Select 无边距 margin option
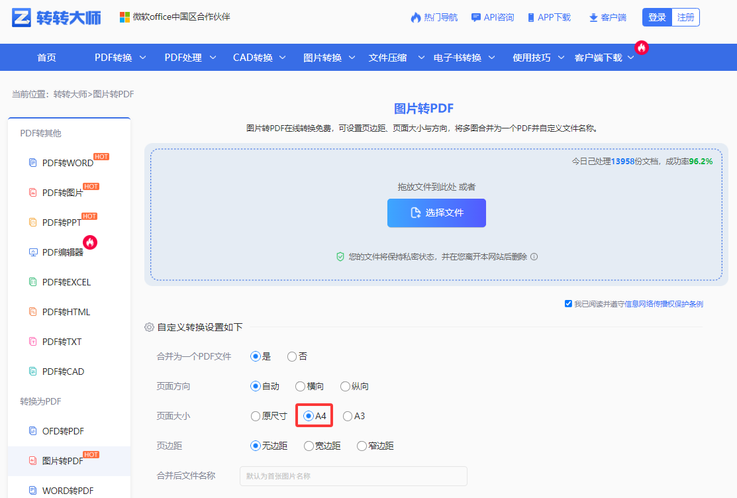 pos(255,446)
